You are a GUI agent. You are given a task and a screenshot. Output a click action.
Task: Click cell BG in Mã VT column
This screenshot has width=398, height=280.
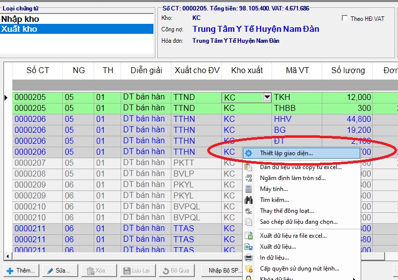click(x=297, y=130)
